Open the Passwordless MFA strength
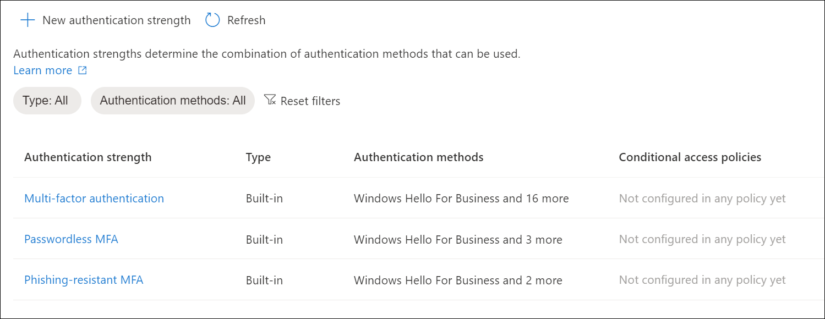825x319 pixels. point(71,239)
